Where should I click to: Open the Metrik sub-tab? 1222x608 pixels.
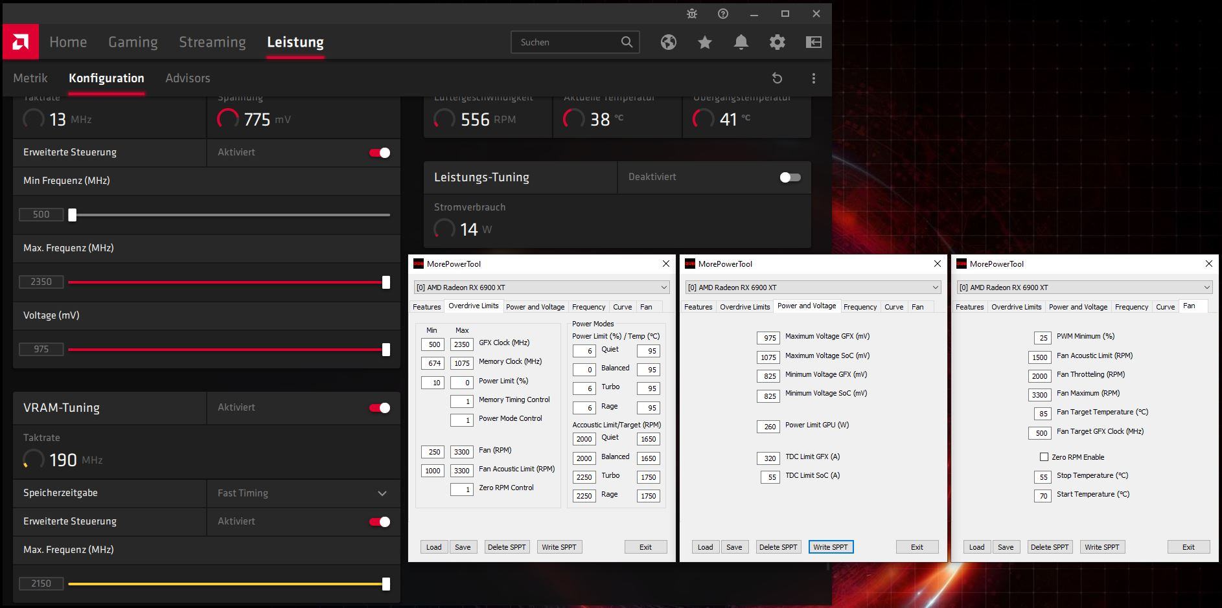coord(30,78)
